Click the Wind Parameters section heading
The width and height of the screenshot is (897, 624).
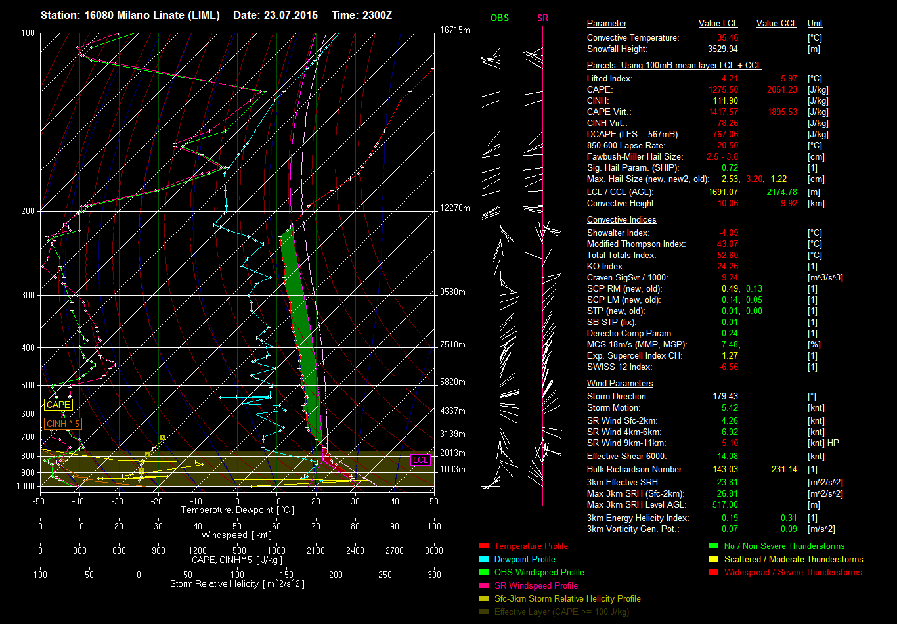click(620, 384)
